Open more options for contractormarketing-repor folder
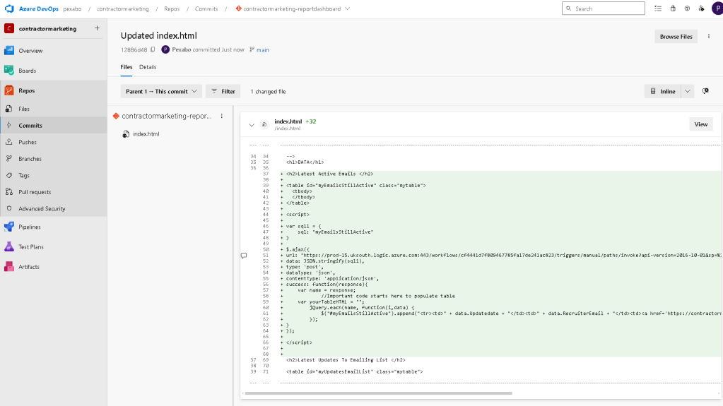Viewport: 723px width, 406px height. pyautogui.click(x=221, y=116)
